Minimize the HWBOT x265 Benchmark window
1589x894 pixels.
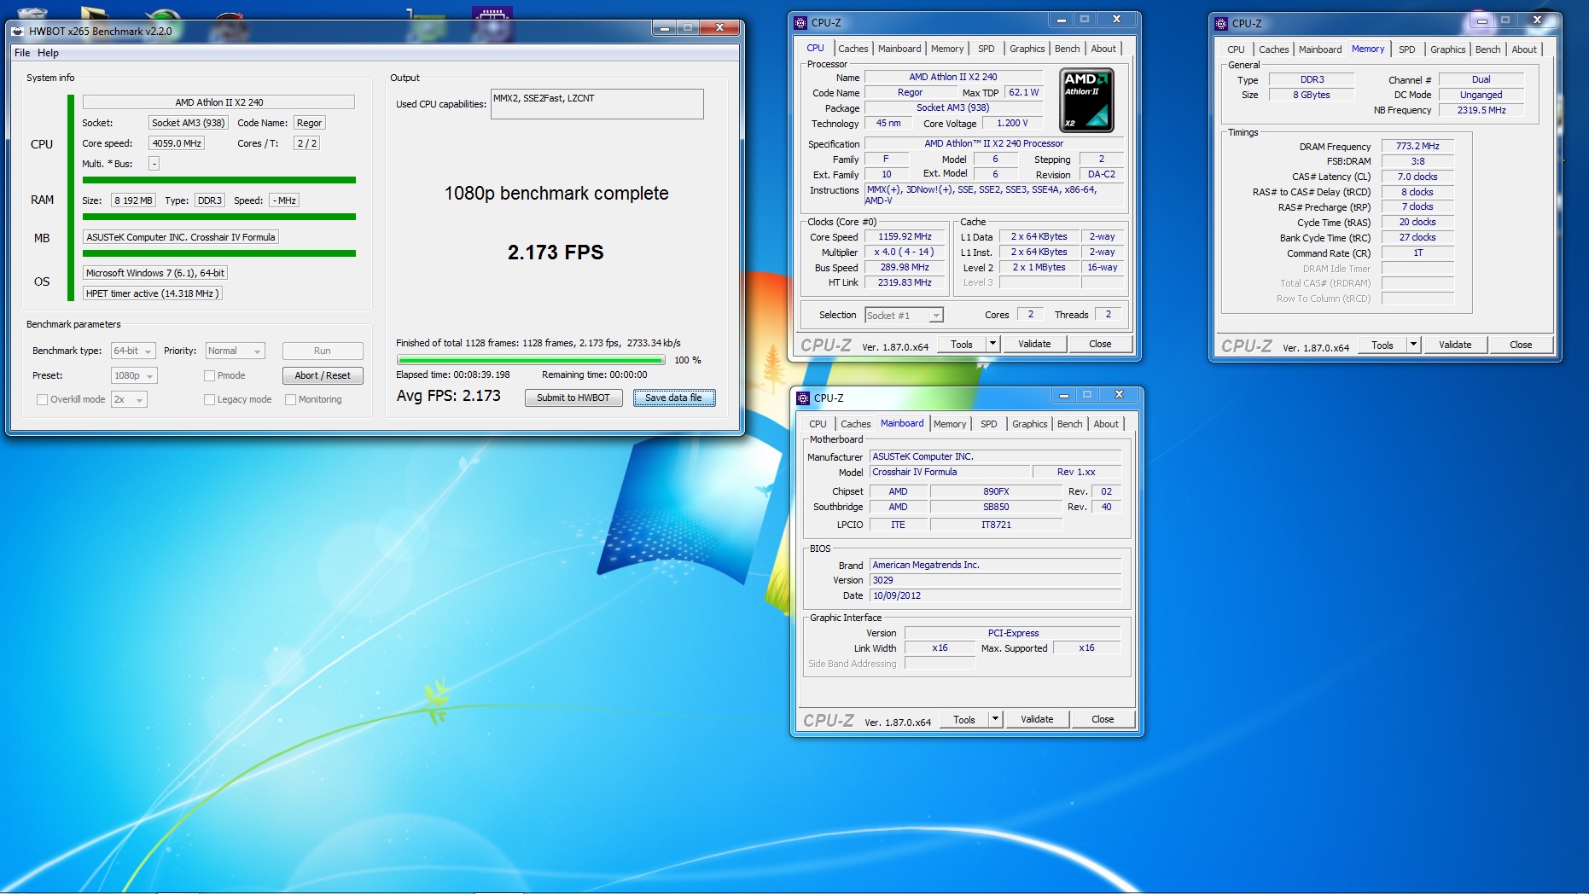(665, 28)
